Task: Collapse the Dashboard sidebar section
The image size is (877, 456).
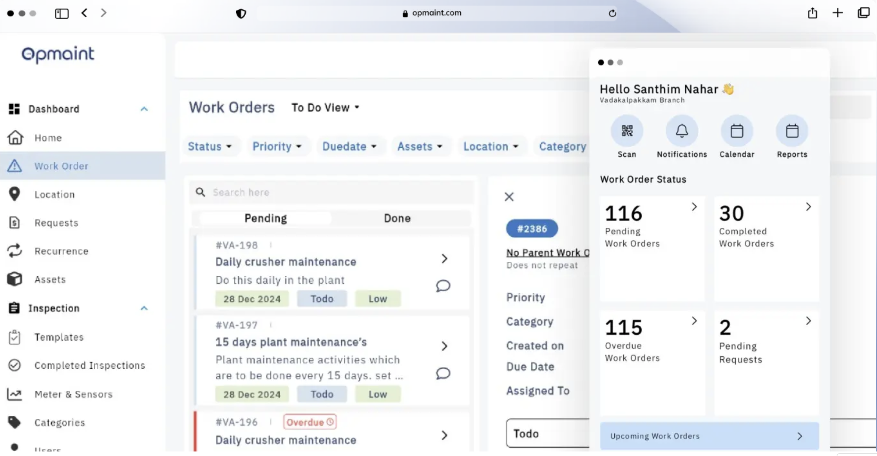Action: coord(144,109)
